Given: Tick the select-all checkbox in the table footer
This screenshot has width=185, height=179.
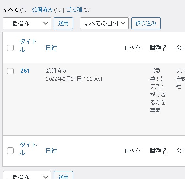Looking at the screenshot, I should pyautogui.click(x=10, y=151).
